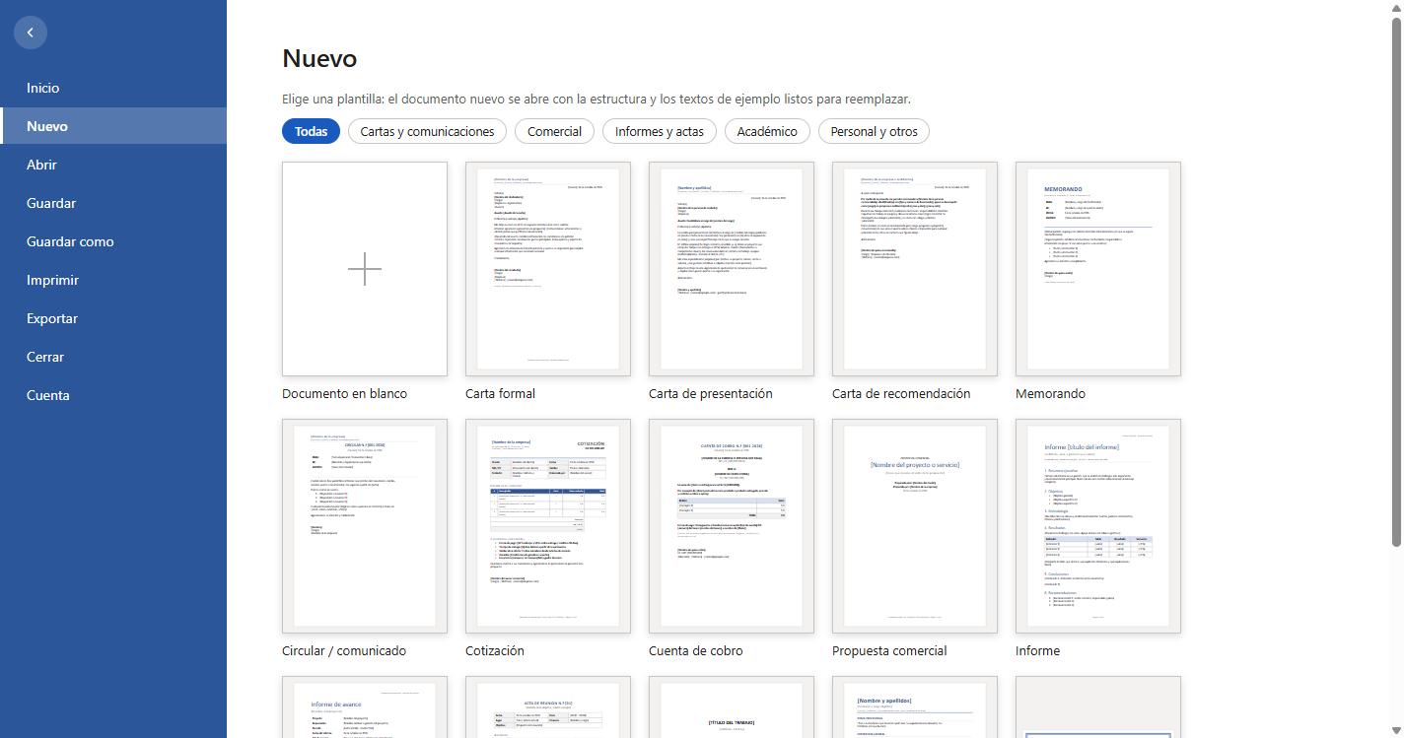Image resolution: width=1404 pixels, height=738 pixels.
Task: Filter by Cartas y comunicaciones
Action: tap(427, 131)
